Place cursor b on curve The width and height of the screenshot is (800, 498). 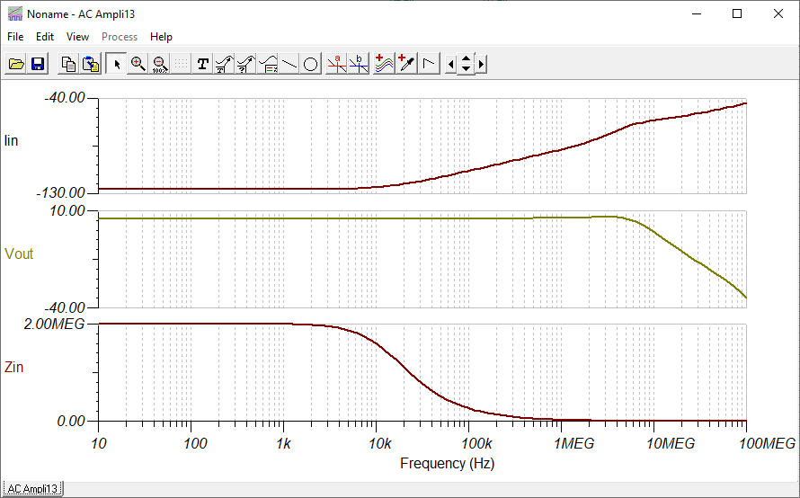pyautogui.click(x=358, y=64)
